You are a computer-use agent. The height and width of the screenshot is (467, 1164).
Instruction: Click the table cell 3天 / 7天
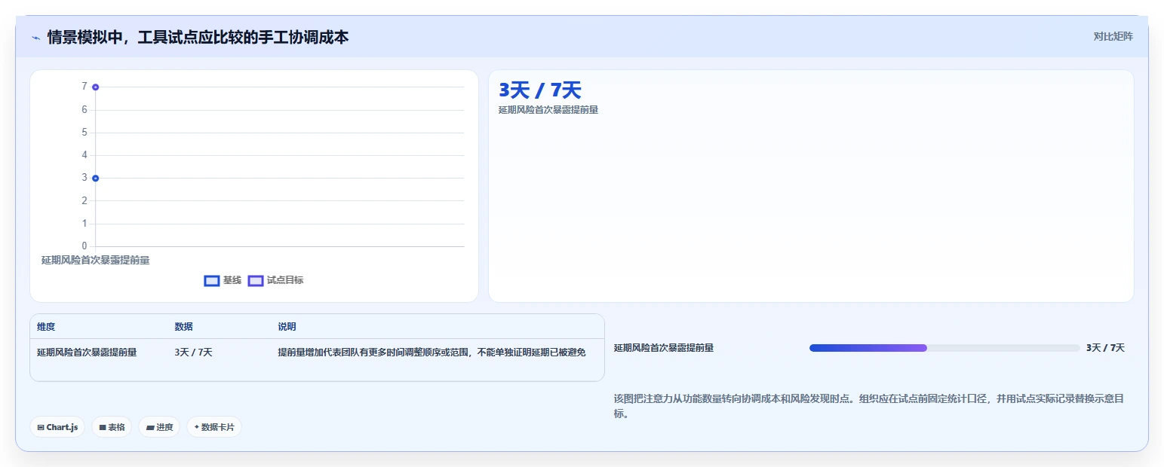coord(194,353)
